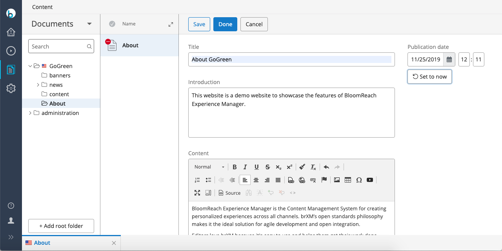Image resolution: width=502 pixels, height=251 pixels.
Task: Insert an anchor flag
Action: tap(324, 180)
